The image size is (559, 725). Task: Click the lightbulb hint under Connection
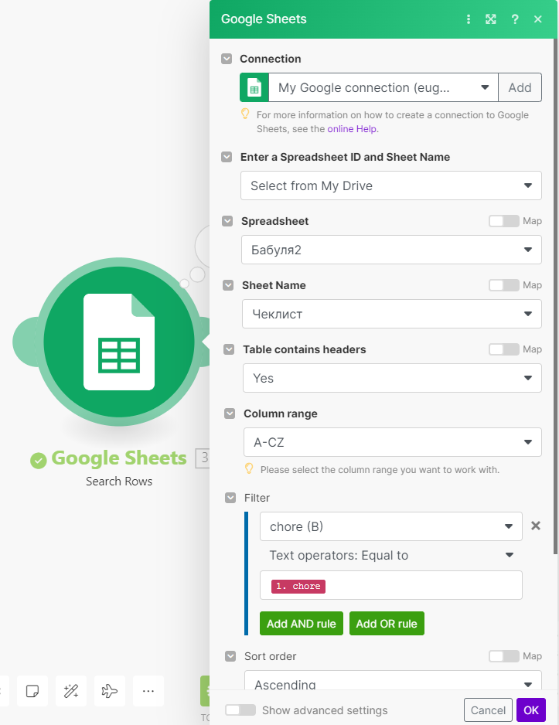[x=246, y=114]
